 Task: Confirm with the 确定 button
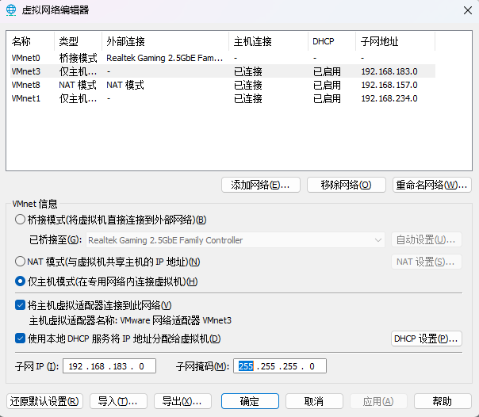point(250,401)
